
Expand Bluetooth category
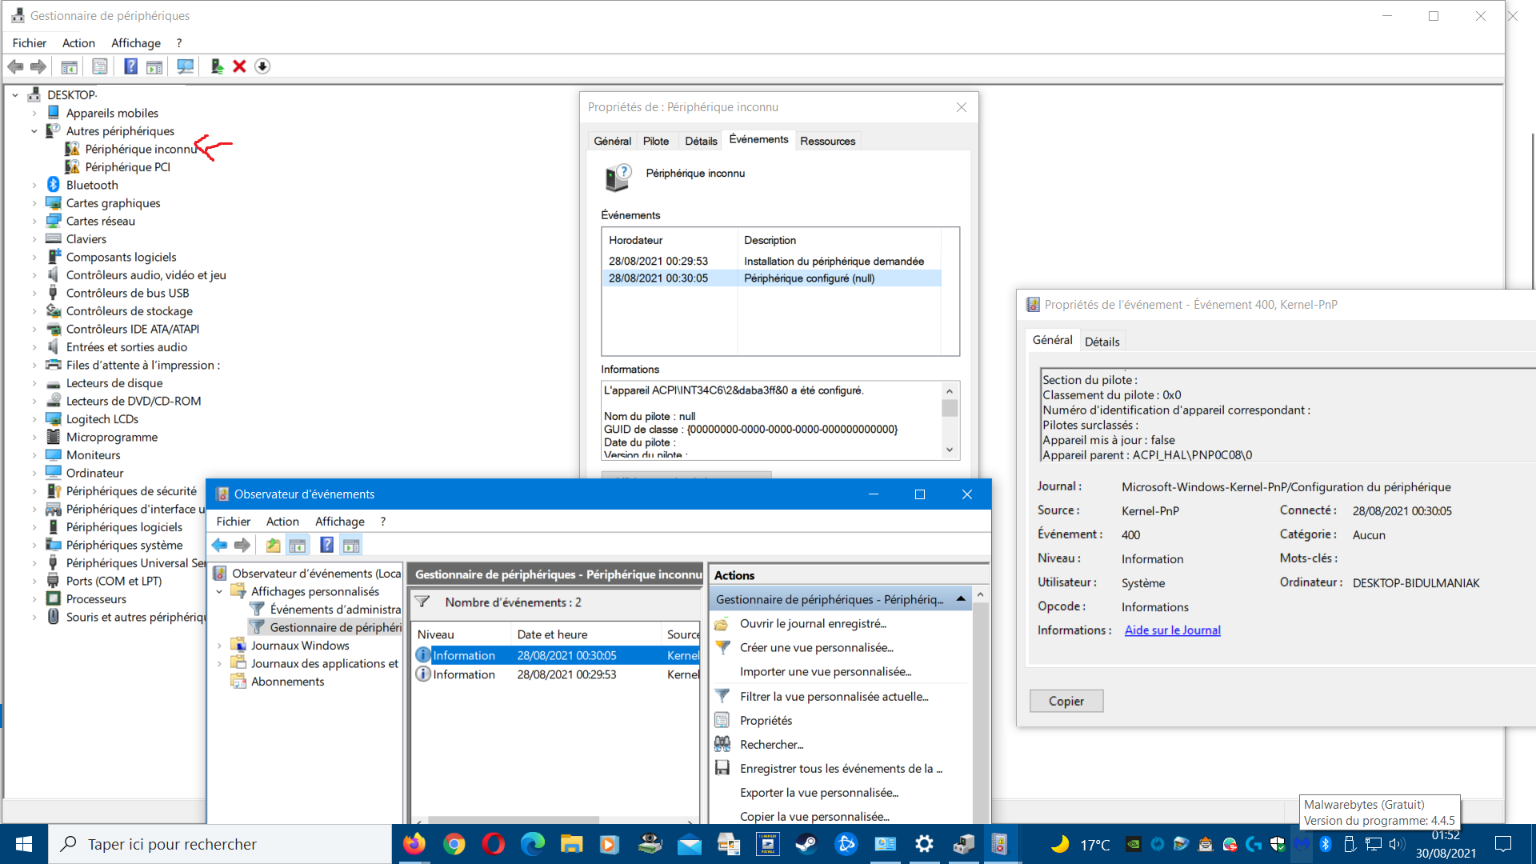point(34,185)
